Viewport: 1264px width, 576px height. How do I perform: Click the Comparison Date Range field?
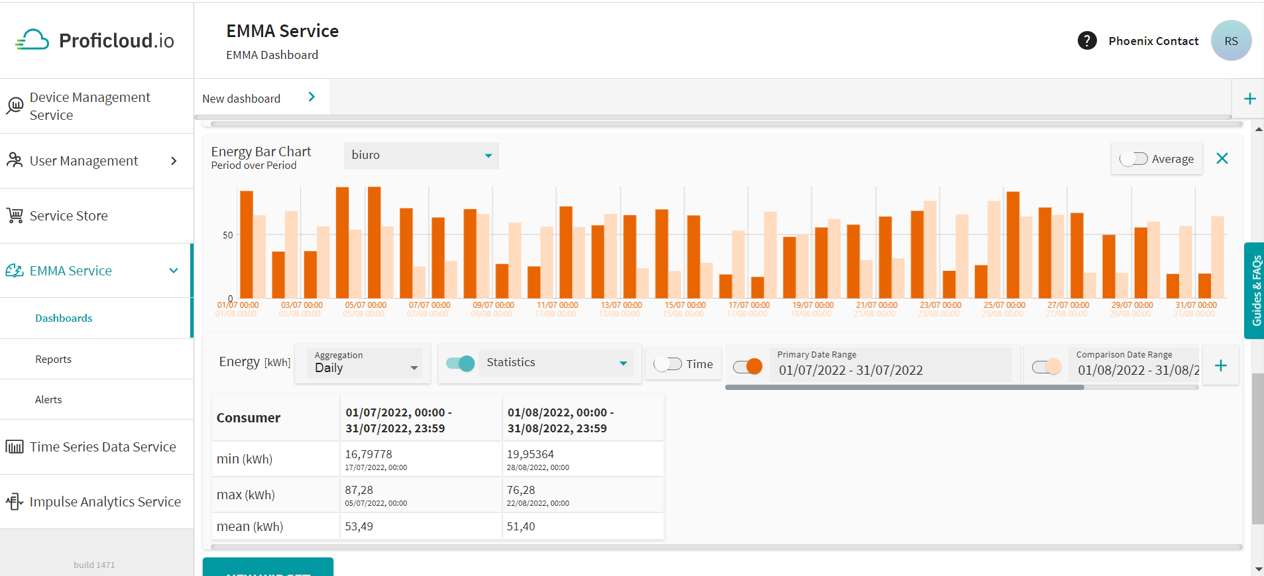tap(1133, 364)
